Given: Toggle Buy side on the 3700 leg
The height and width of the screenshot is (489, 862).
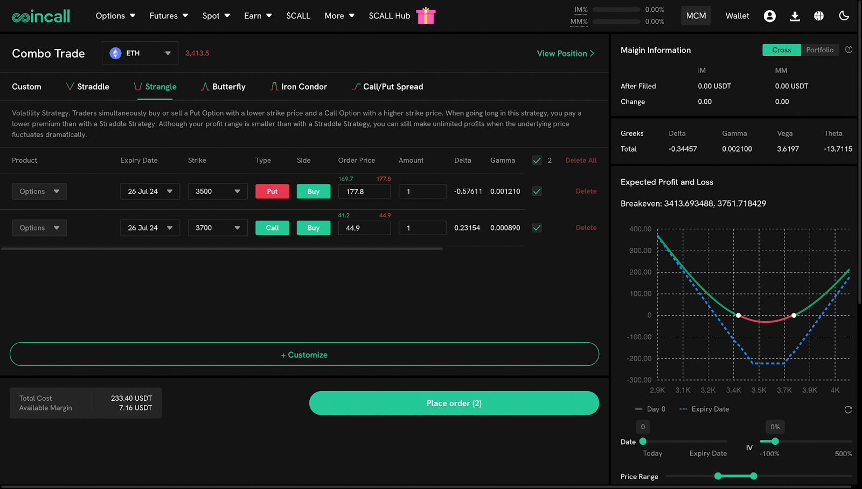Looking at the screenshot, I should (314, 228).
